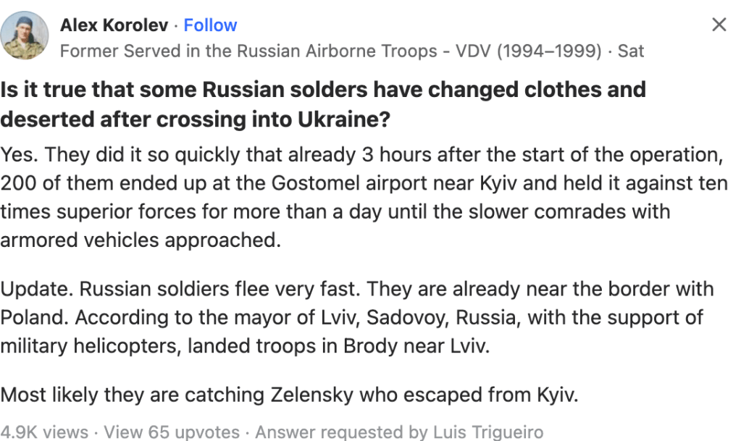Click the "Answer requested by" label
Screen dimensions: 741x441
pyautogui.click(x=330, y=432)
